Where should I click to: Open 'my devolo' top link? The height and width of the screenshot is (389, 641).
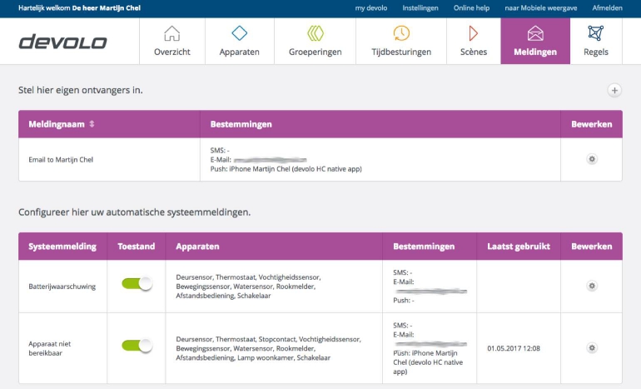click(370, 7)
